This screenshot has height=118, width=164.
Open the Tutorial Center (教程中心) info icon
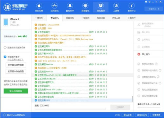132,6
